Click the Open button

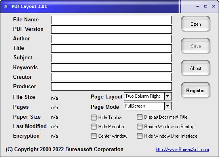pos(196,24)
